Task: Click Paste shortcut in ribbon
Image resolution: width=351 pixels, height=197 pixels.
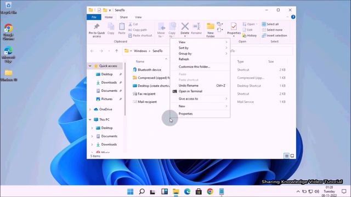Action: click(x=140, y=36)
